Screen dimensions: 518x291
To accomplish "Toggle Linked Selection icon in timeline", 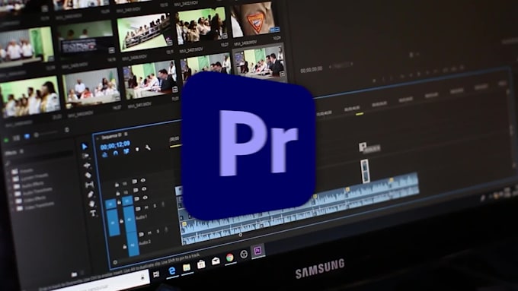I will pyautogui.click(x=126, y=151).
